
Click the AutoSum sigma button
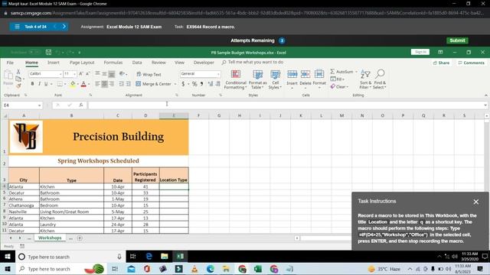341,72
